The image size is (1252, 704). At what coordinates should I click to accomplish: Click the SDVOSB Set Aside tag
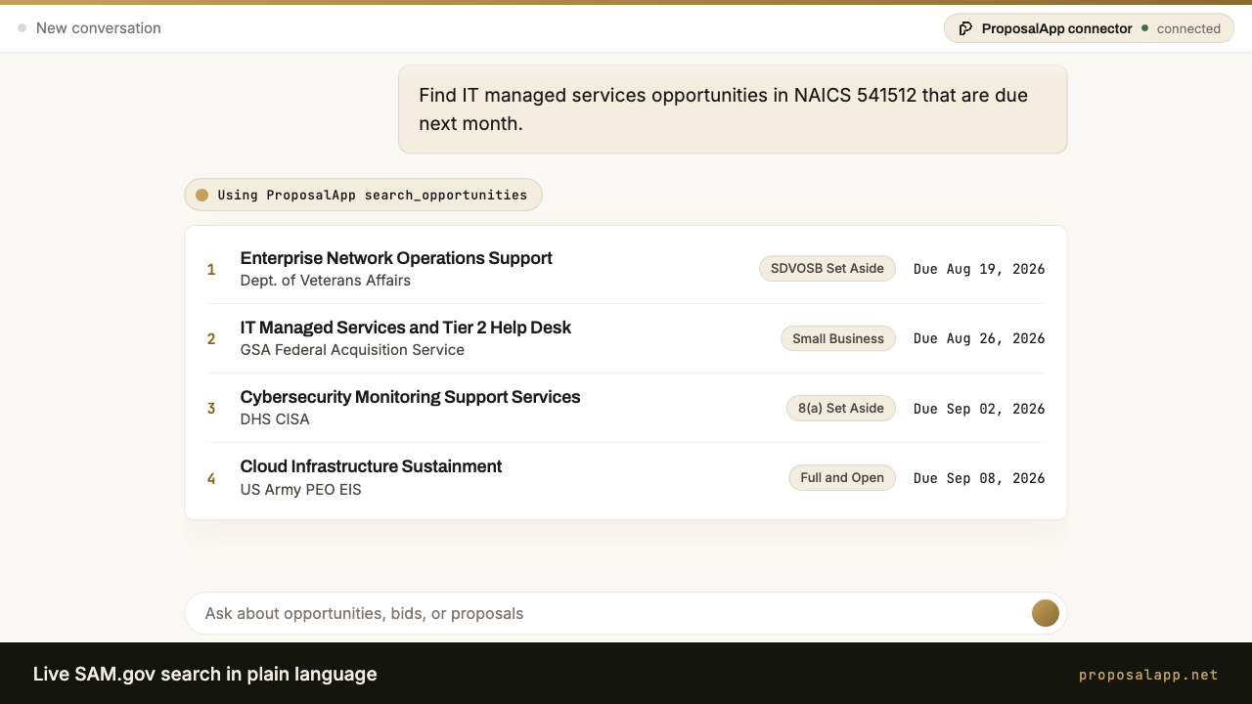(x=827, y=269)
